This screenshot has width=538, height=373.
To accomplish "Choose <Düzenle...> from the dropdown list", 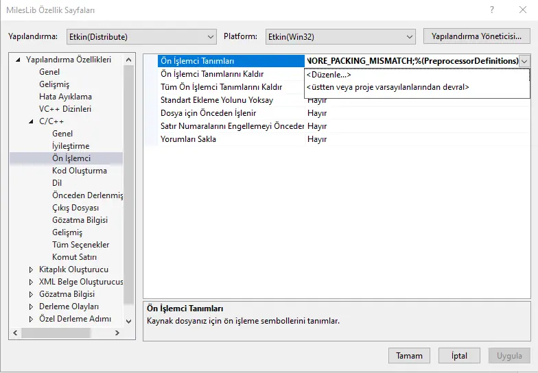I will [x=329, y=75].
